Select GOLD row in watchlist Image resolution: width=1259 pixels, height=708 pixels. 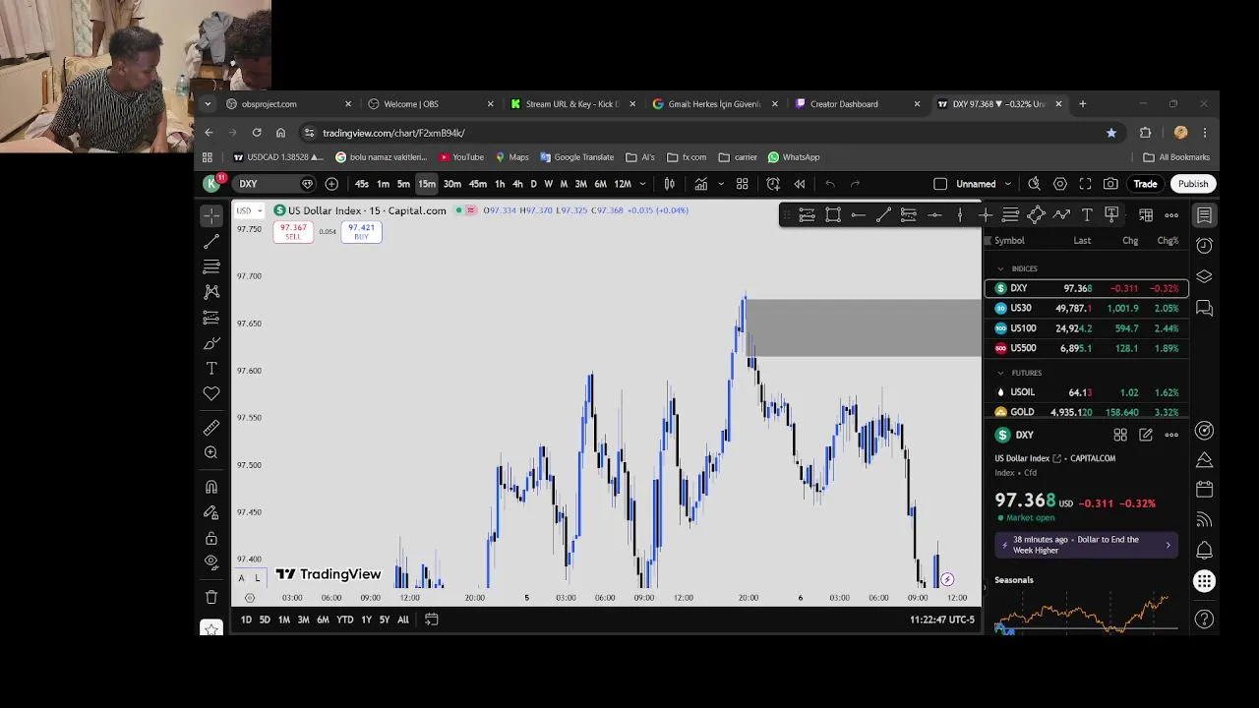tap(1087, 412)
